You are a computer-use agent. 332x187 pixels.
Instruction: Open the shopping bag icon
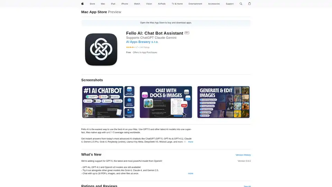tap(249, 4)
